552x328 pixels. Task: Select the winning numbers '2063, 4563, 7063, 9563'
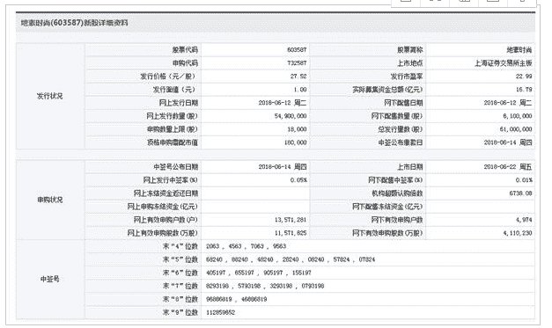(247, 246)
